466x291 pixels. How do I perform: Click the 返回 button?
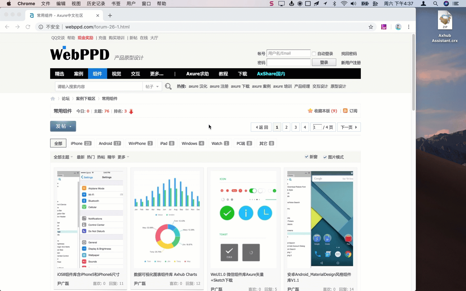pos(262,127)
